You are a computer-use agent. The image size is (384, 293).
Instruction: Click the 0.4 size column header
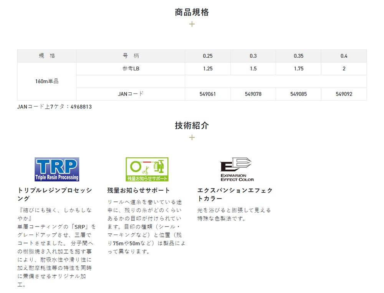[344, 56]
